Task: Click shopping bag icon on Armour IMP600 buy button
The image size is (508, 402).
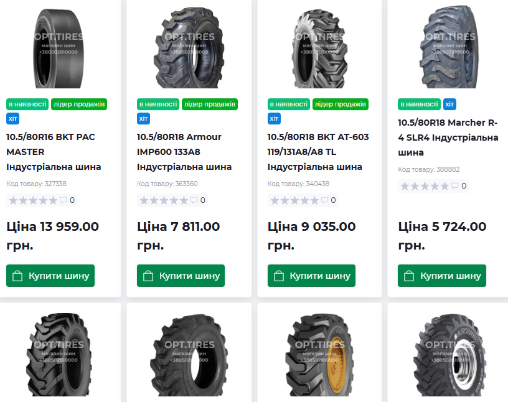Action: click(148, 276)
